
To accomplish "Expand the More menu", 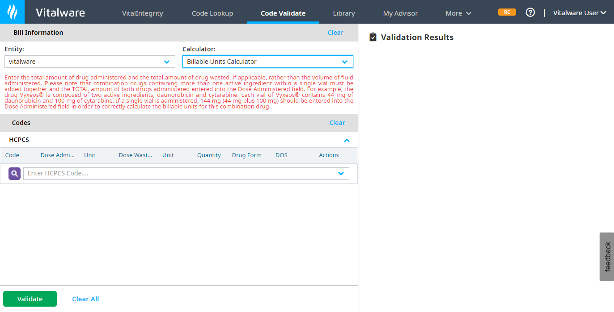I will pos(458,13).
